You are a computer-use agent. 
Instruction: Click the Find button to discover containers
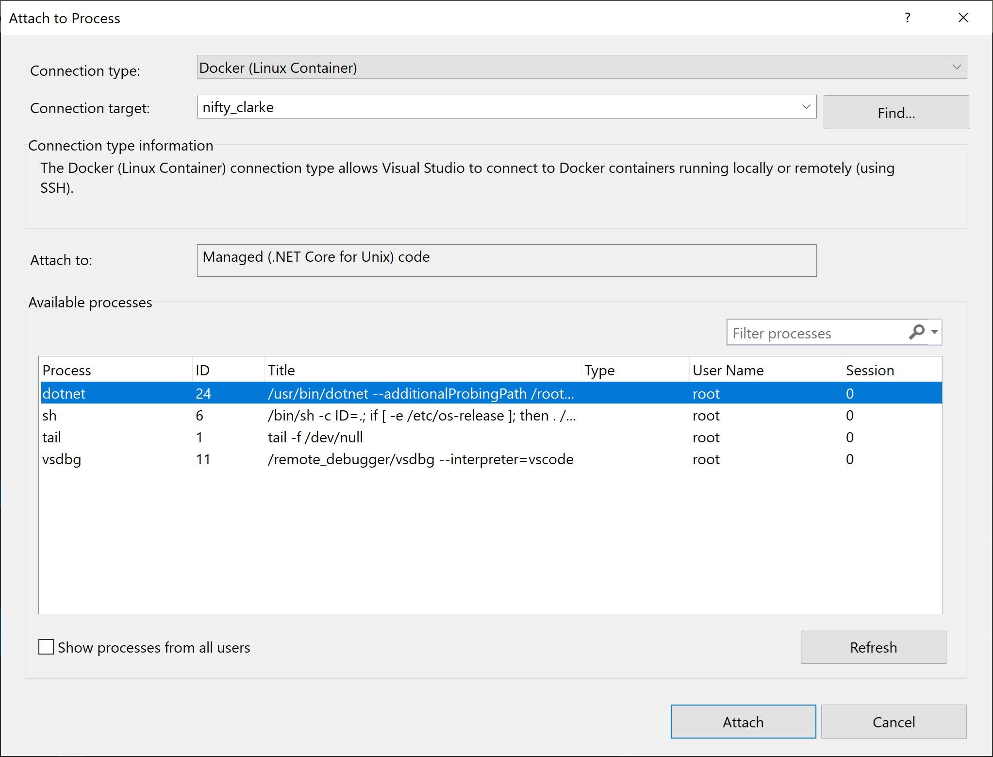click(896, 111)
